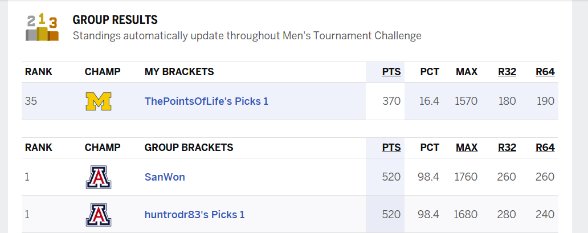Sort Group Brackets table by PTS
The width and height of the screenshot is (588, 233).
[x=391, y=148]
